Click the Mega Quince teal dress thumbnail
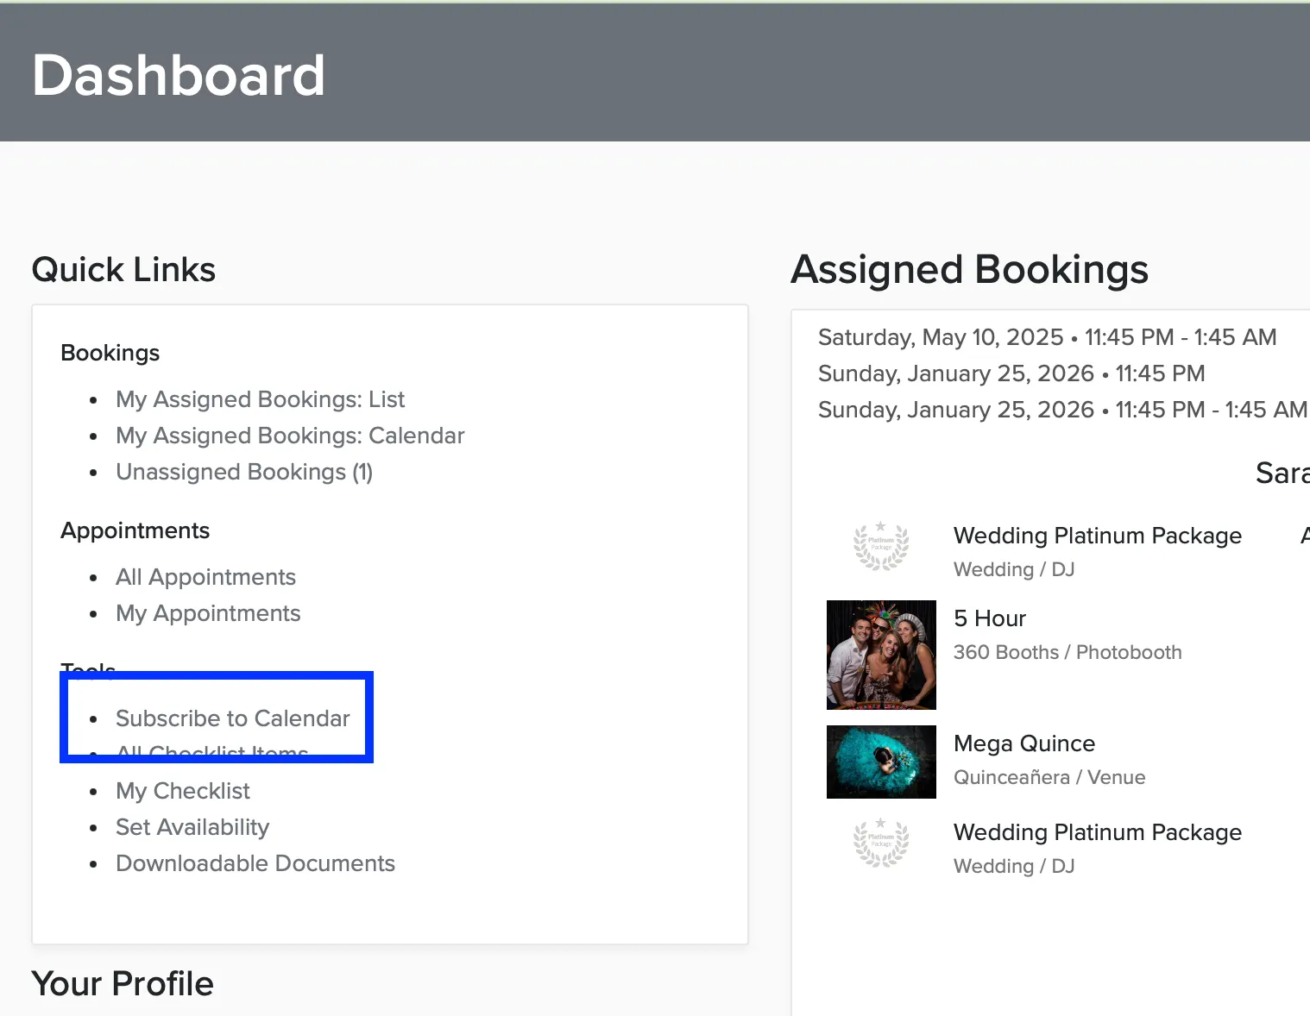This screenshot has width=1310, height=1016. pyautogui.click(x=881, y=762)
